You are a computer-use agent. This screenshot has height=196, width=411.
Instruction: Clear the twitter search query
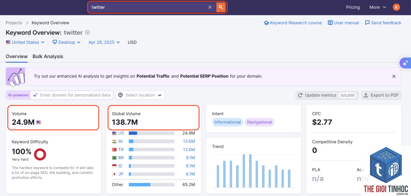[x=210, y=7]
